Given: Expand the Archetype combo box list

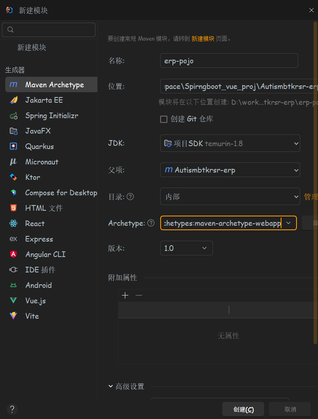Looking at the screenshot, I should click(x=288, y=223).
